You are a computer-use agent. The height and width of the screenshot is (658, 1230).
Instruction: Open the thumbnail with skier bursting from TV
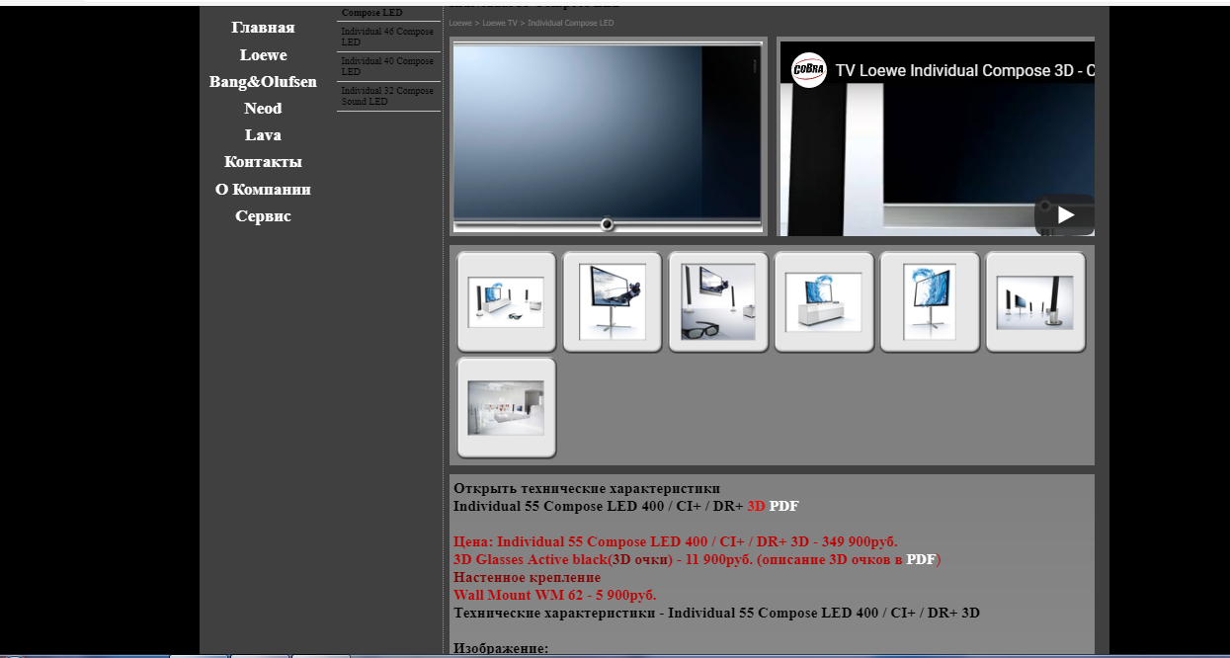612,301
